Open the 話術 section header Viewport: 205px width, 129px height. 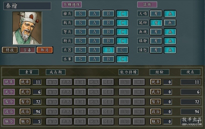[147, 5]
